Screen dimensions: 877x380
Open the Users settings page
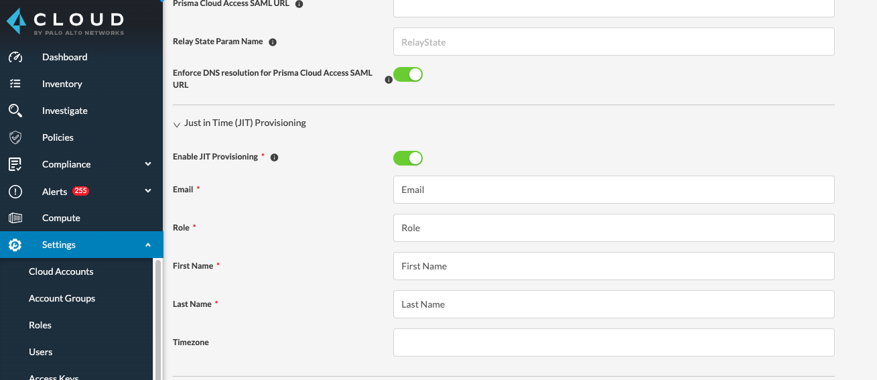41,352
